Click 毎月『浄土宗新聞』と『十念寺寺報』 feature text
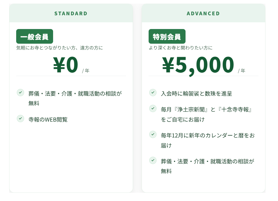278x201 pixels. tap(206, 110)
